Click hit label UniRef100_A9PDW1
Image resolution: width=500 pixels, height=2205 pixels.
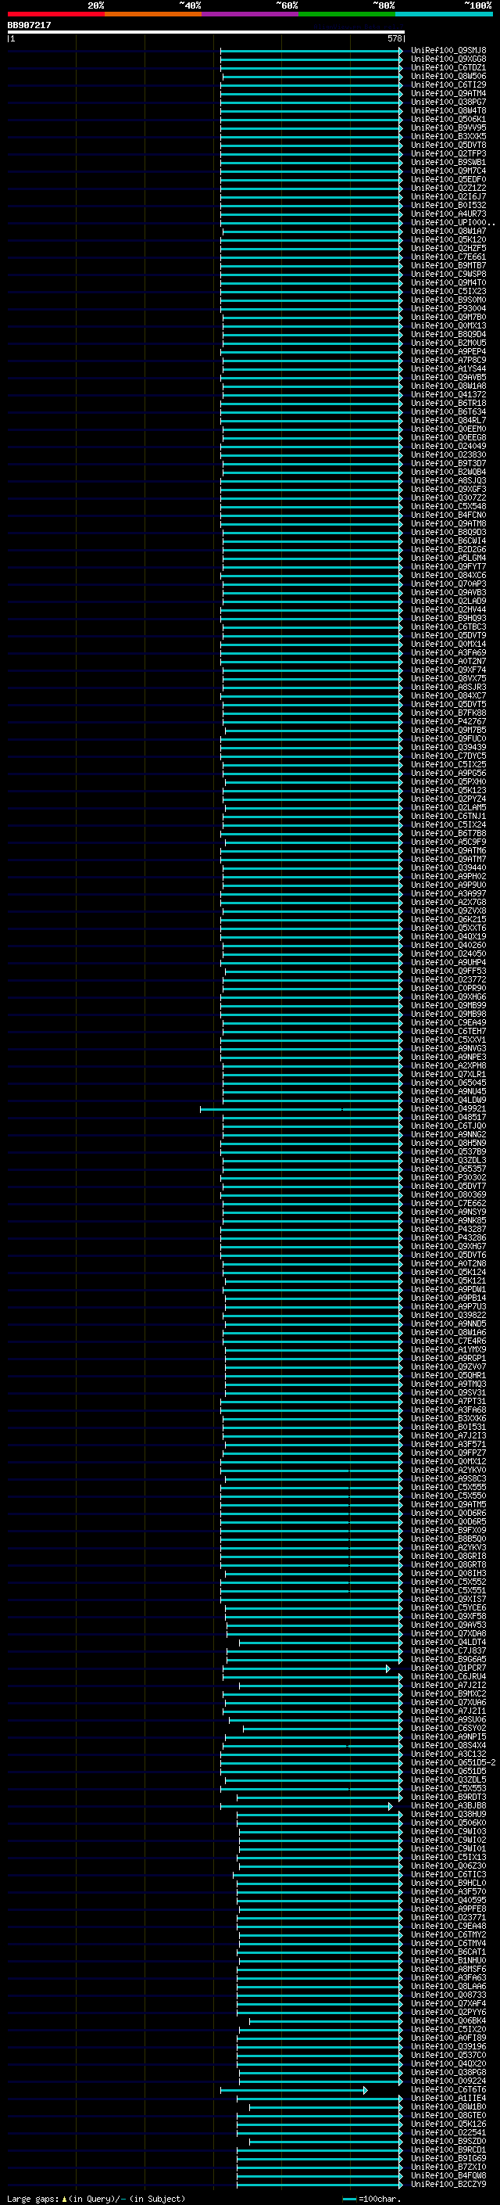(448, 1289)
